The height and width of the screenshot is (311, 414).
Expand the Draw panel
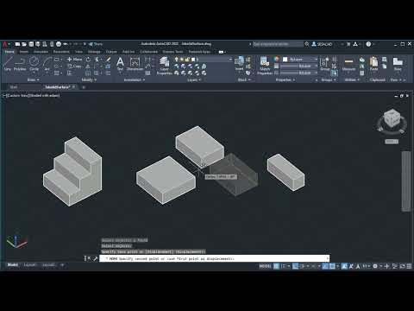(33, 79)
